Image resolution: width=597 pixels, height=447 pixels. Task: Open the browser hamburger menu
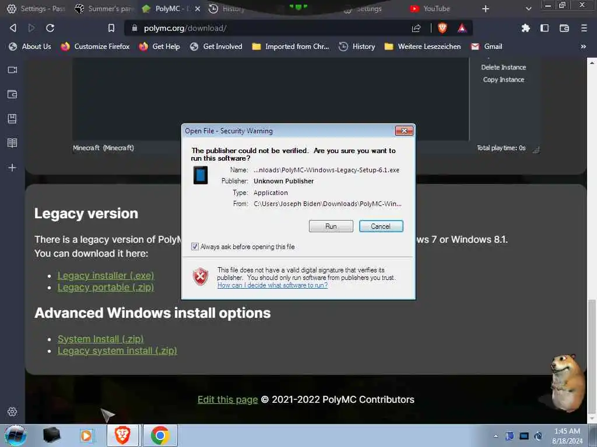[x=584, y=28]
